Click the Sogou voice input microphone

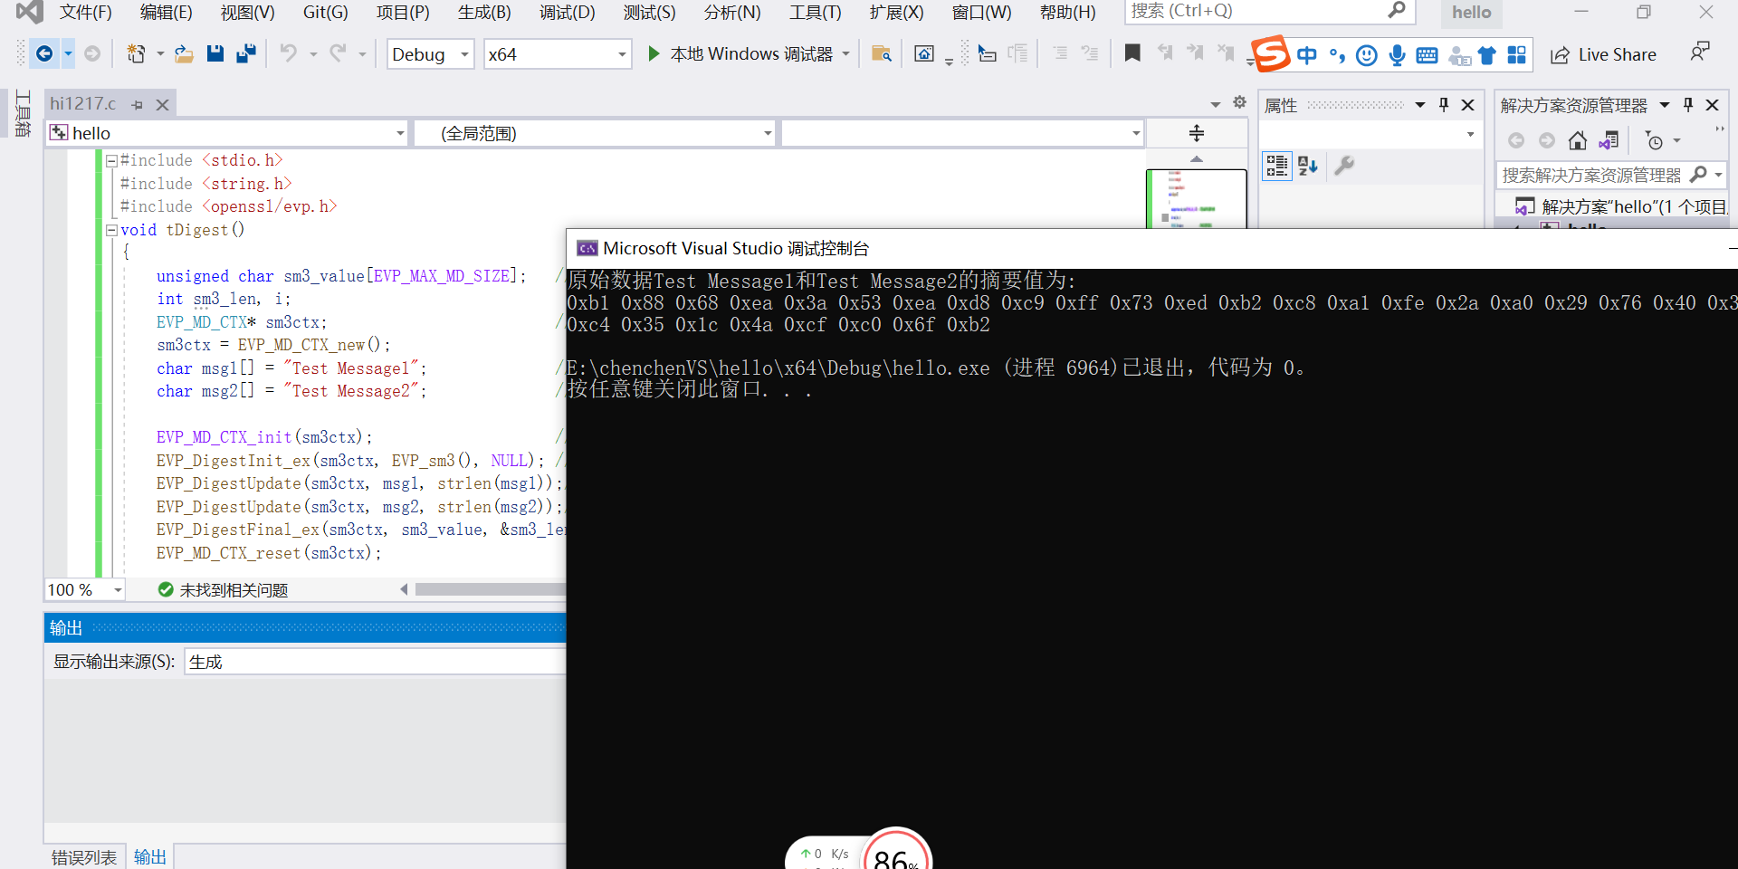[x=1398, y=55]
